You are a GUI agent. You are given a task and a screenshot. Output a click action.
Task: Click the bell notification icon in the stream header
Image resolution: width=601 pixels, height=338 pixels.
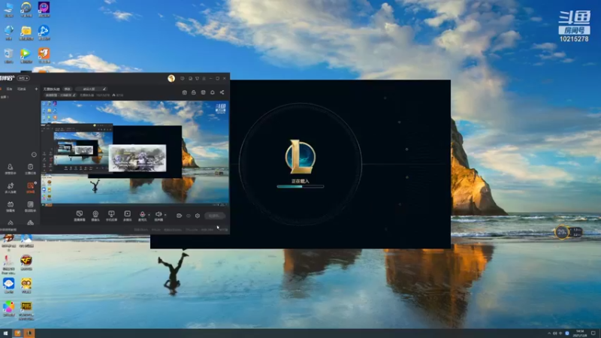[213, 92]
